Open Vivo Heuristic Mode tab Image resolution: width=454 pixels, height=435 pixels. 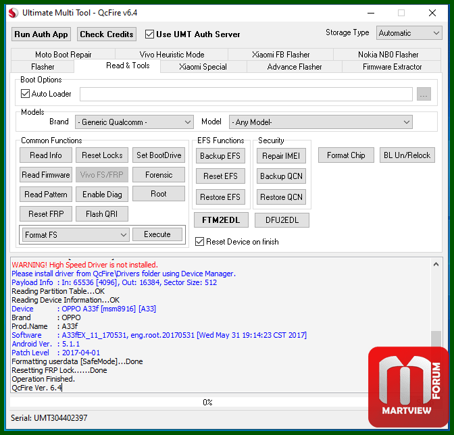pyautogui.click(x=172, y=55)
